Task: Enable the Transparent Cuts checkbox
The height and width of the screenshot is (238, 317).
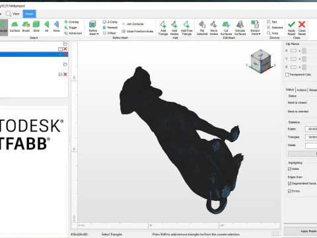Action: click(x=287, y=75)
